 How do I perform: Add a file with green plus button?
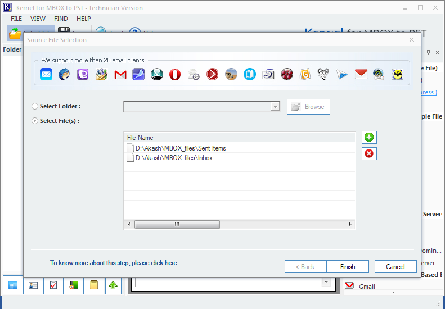pyautogui.click(x=369, y=138)
